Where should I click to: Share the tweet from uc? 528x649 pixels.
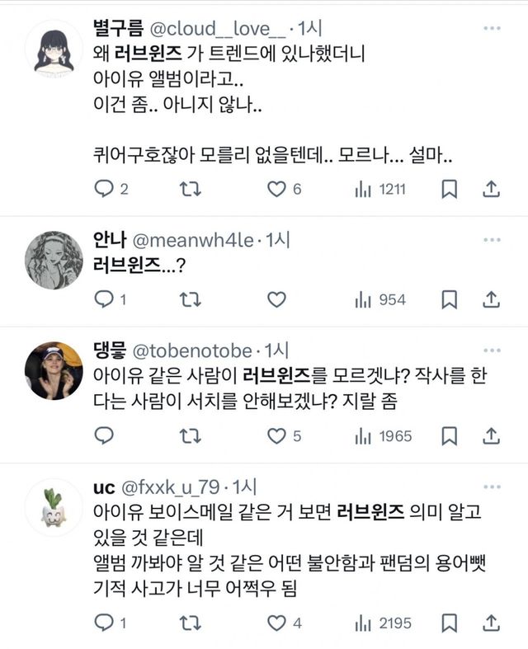tap(491, 622)
